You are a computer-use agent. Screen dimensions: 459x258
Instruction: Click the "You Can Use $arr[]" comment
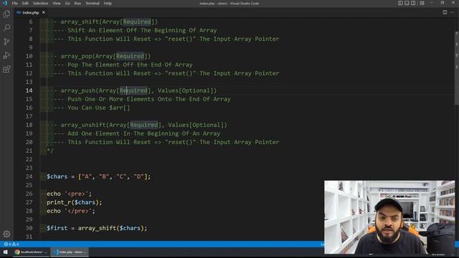[x=99, y=107]
